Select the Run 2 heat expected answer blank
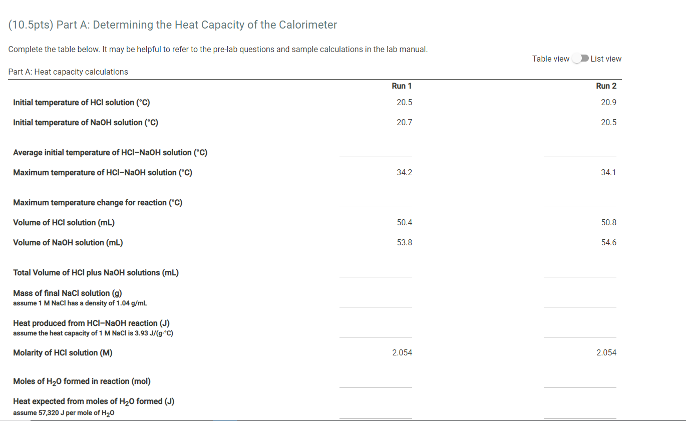Viewport: 686px width, 421px height. click(x=580, y=416)
